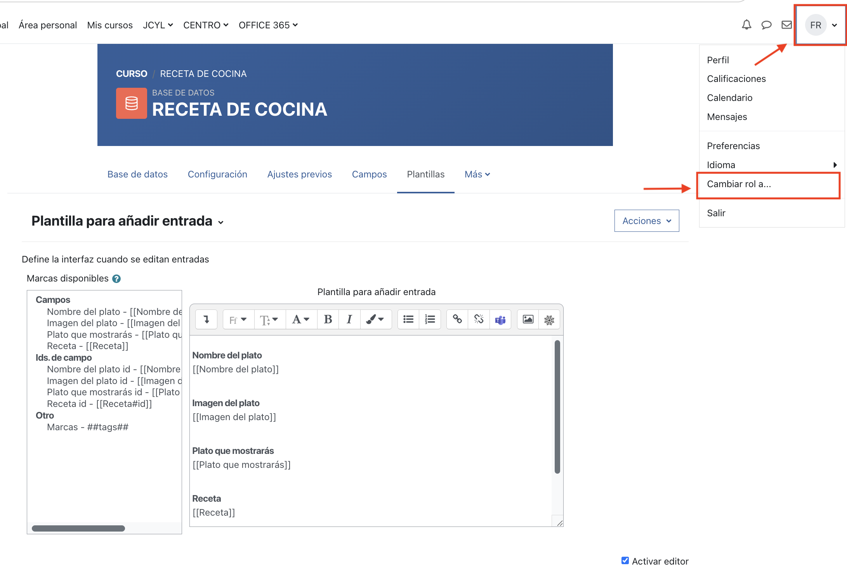The image size is (847, 570).
Task: Select Mensajes in the user menu
Action: pos(727,117)
